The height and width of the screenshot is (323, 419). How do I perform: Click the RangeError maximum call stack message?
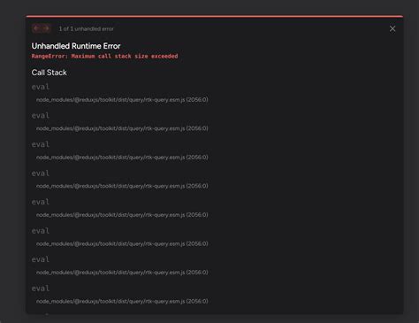point(104,56)
